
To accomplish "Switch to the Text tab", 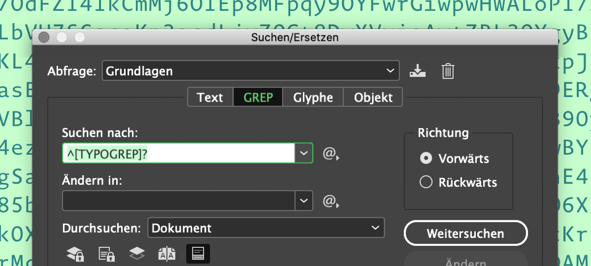I will coord(210,97).
